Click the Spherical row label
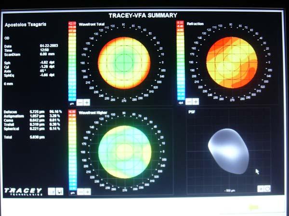The height and width of the screenshot is (216, 289). coord(12,129)
